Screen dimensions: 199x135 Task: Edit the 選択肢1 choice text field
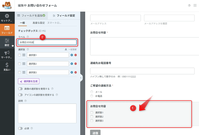(48, 55)
